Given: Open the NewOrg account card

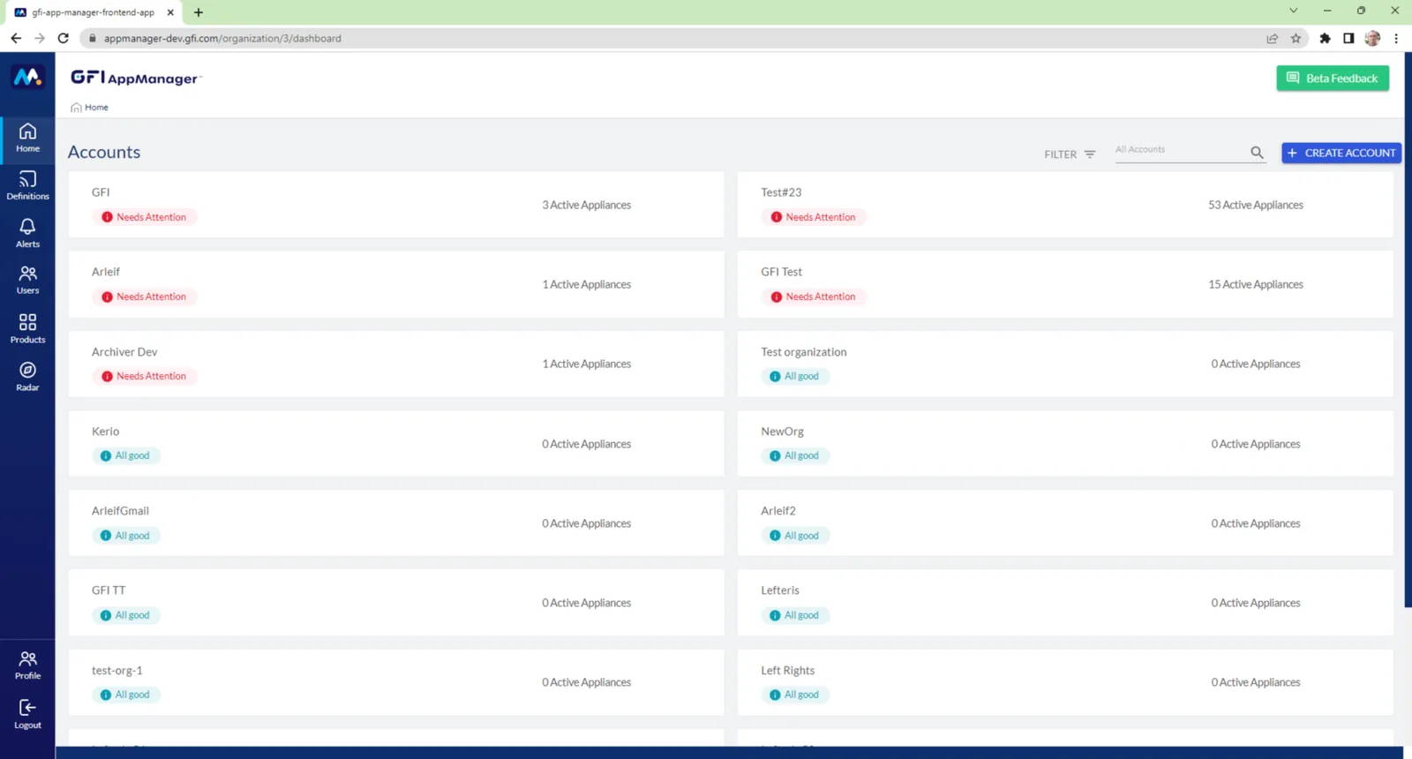Looking at the screenshot, I should coord(1065,443).
